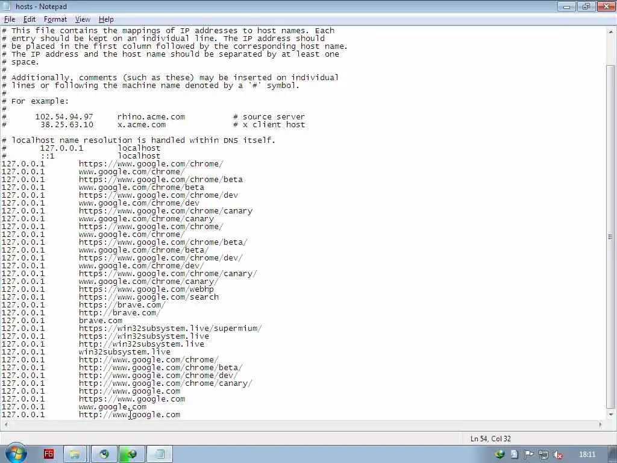
Task: Click the vertical scrollbar thumb
Action: 611,236
